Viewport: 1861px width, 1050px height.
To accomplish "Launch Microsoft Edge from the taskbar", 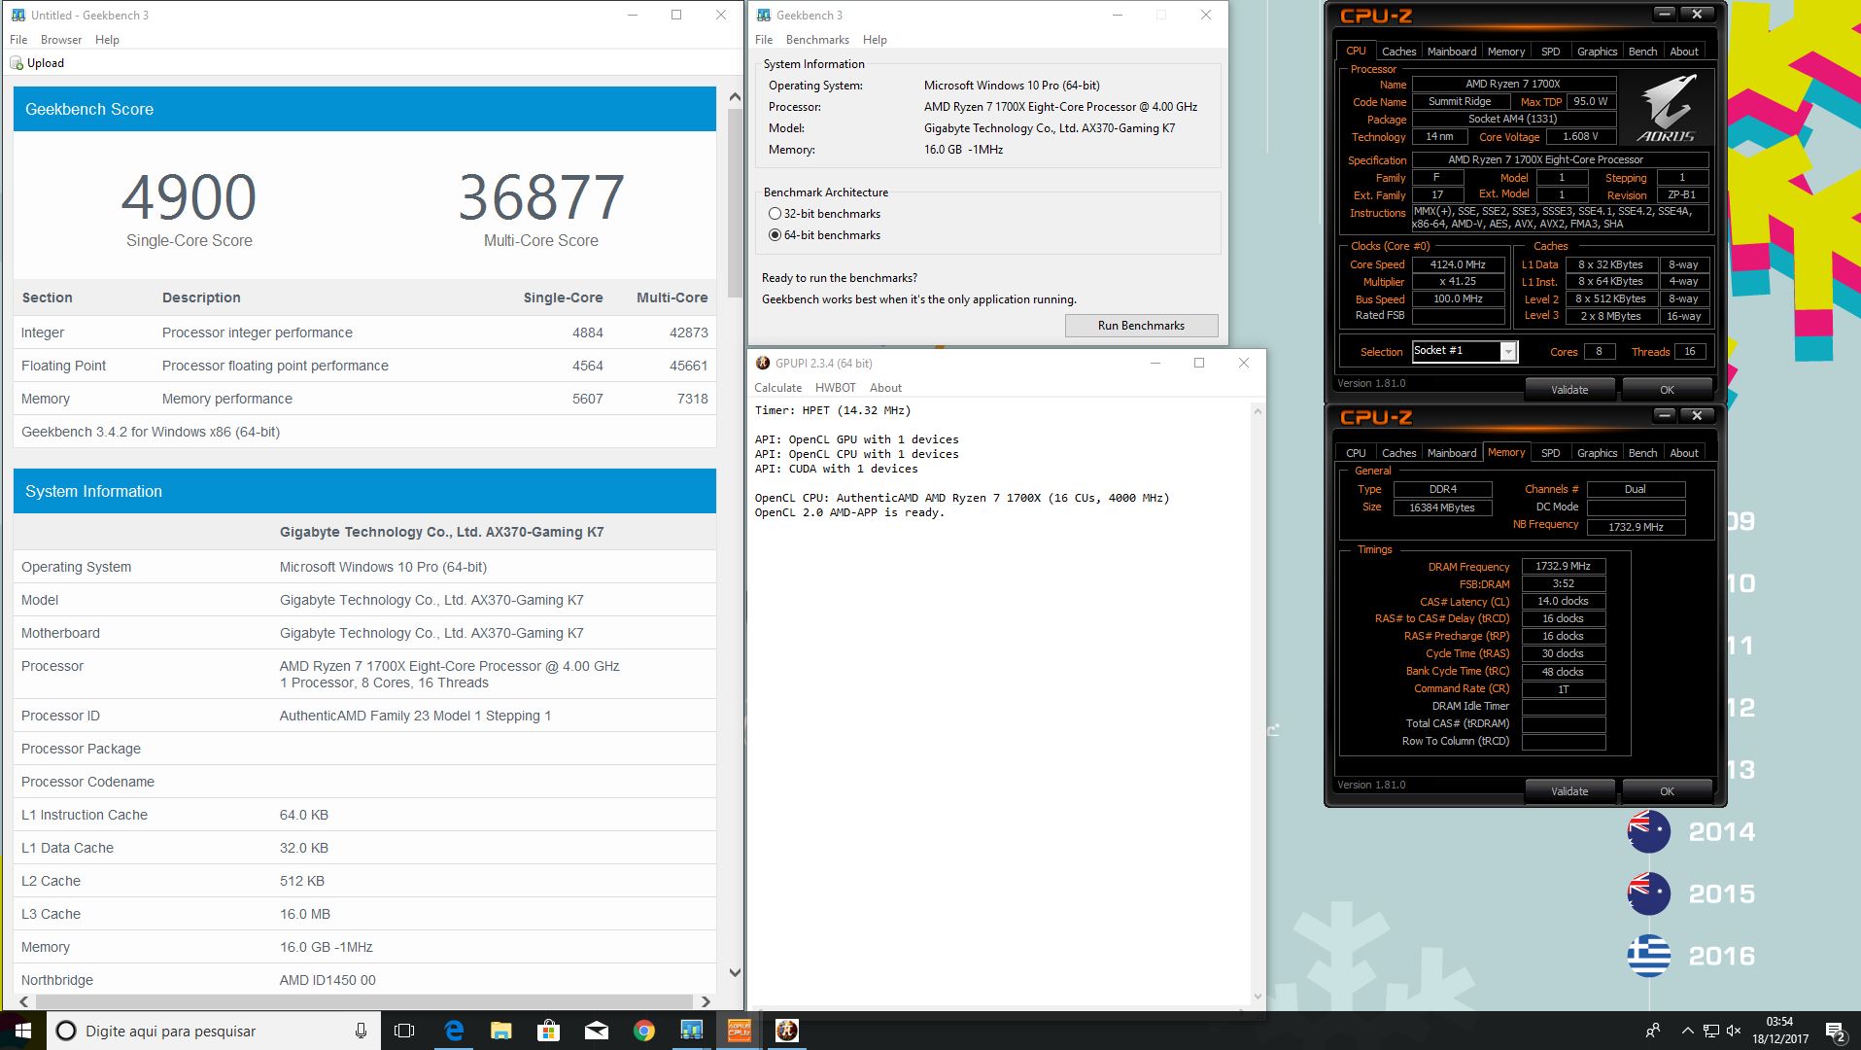I will [x=454, y=1031].
